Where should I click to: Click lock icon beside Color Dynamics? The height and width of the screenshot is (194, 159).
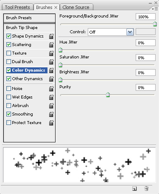[x=51, y=70]
